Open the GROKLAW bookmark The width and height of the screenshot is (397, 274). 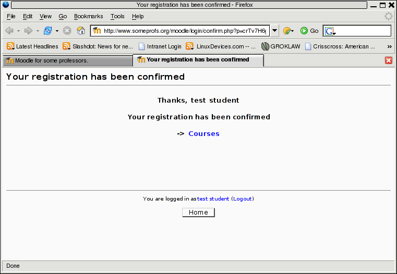point(281,46)
